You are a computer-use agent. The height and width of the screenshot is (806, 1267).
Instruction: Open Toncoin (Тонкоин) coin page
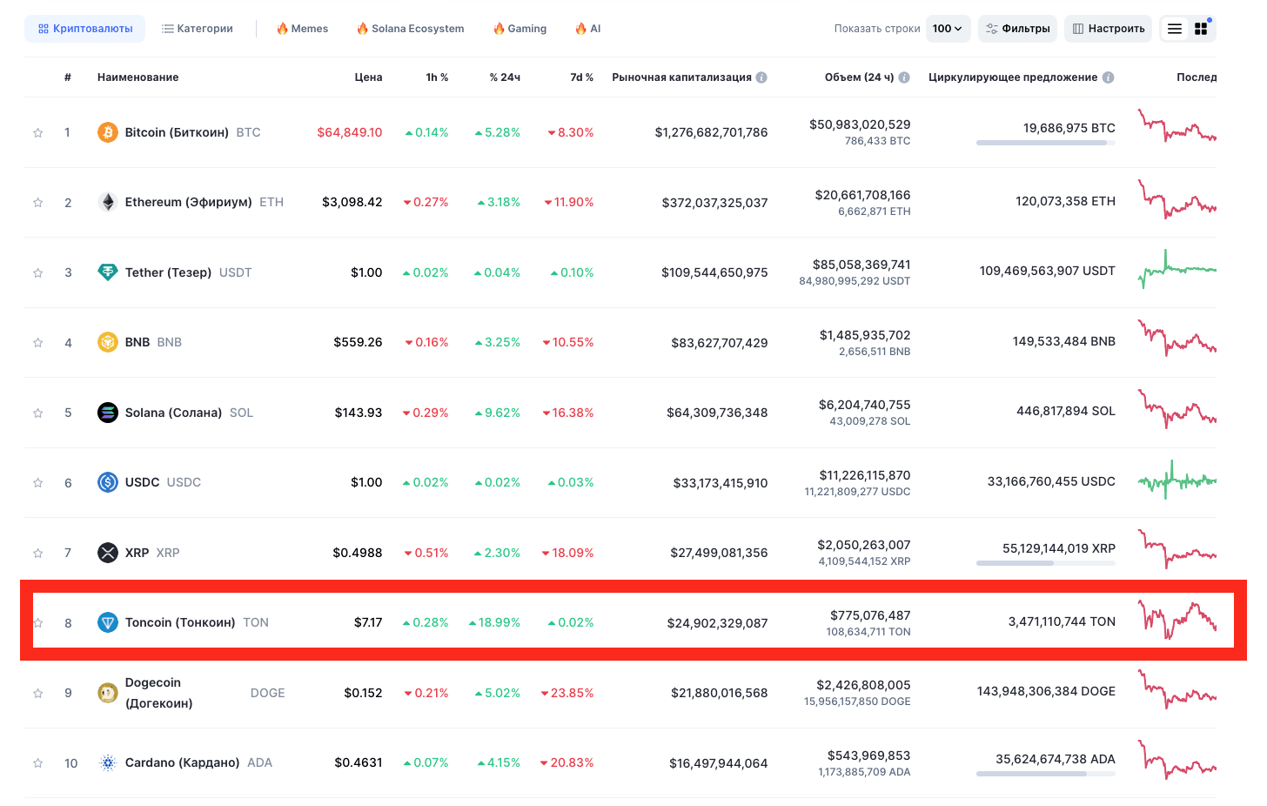[x=180, y=622]
